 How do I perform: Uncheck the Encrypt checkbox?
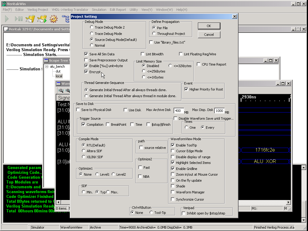pyautogui.click(x=87, y=72)
